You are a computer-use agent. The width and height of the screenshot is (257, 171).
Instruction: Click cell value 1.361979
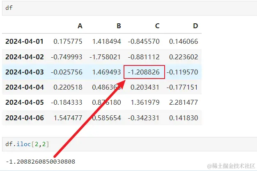click(145, 102)
